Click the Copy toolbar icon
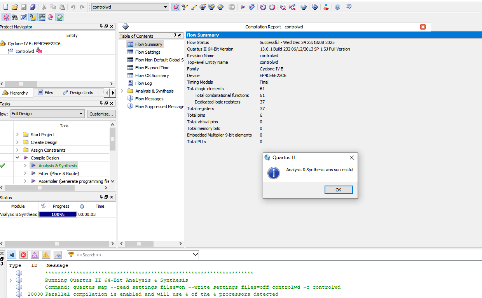The height and width of the screenshot is (298, 482). [53, 7]
